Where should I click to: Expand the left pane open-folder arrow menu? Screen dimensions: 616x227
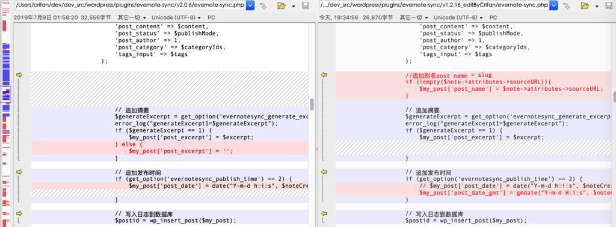point(294,7)
